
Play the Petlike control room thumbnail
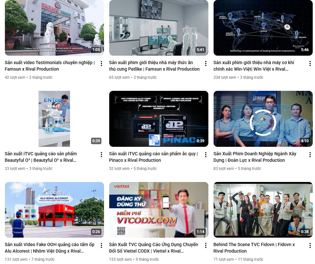pyautogui.click(x=159, y=28)
